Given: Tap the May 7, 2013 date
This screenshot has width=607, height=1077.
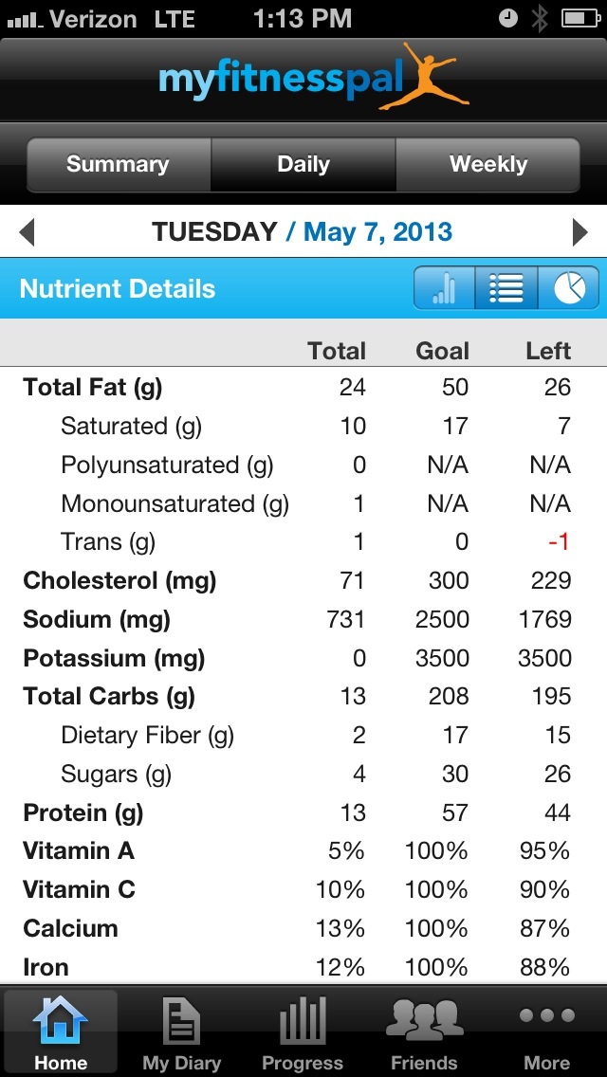Looking at the screenshot, I should click(x=377, y=232).
